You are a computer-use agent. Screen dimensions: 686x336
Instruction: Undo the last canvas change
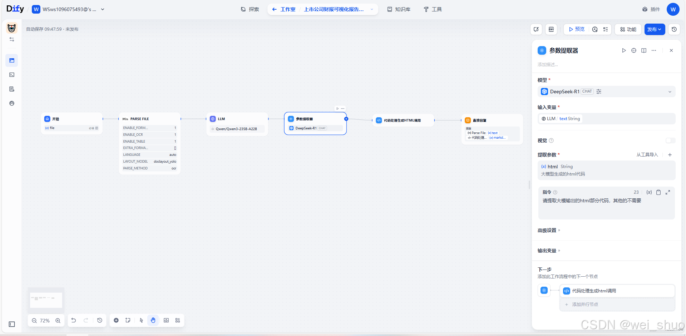click(x=74, y=320)
